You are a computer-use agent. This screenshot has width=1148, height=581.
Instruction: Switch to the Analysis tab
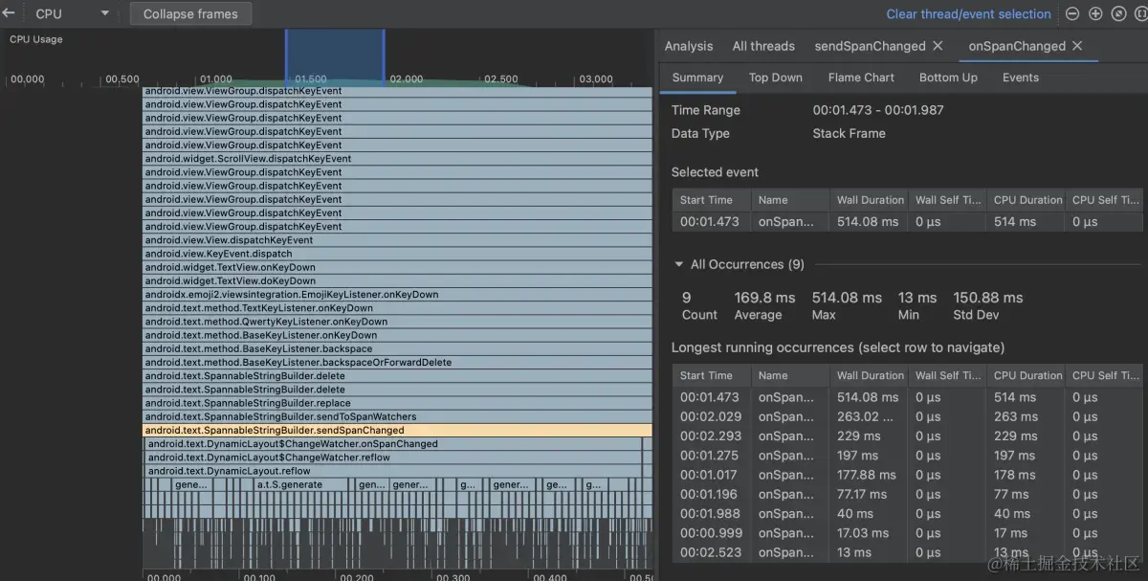(689, 46)
